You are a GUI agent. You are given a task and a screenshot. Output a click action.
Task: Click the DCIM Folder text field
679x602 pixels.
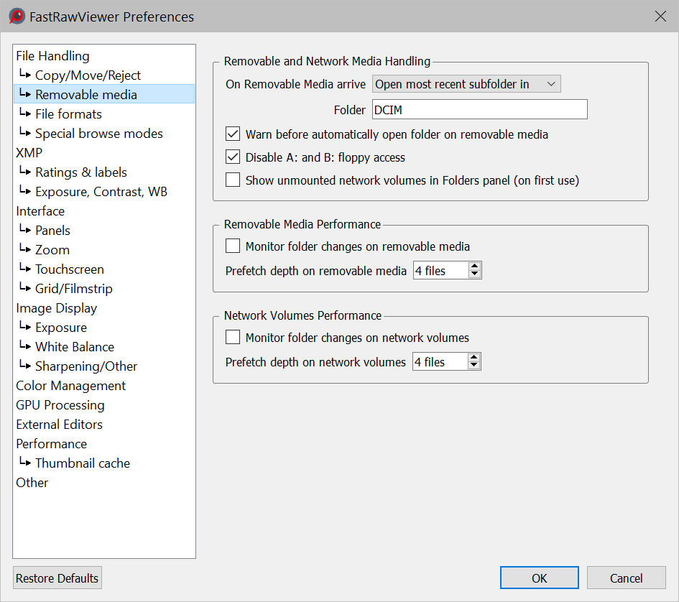[479, 109]
